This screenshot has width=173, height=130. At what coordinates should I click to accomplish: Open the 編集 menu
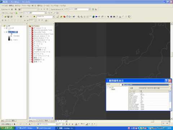point(12,5)
